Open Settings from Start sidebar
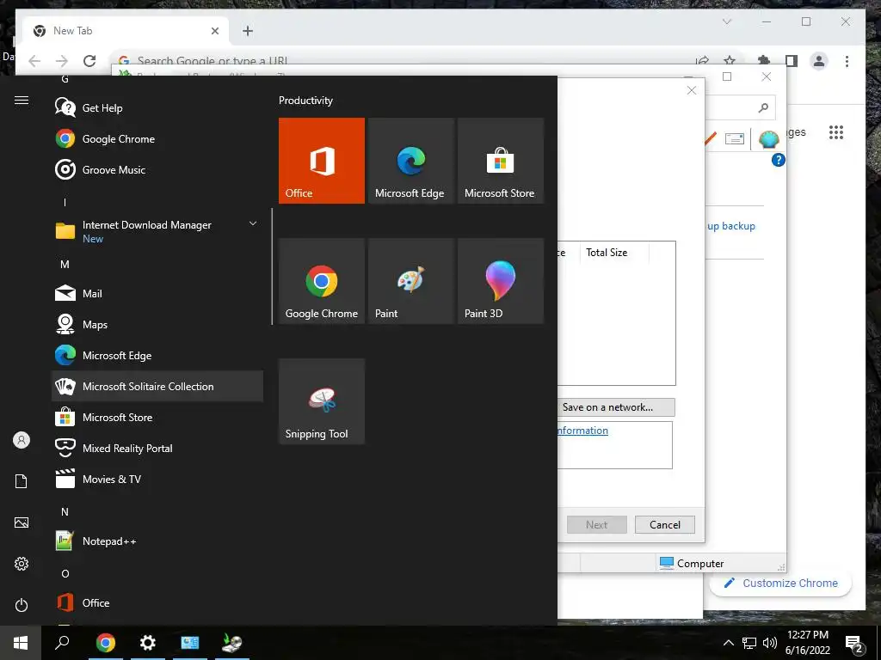Viewport: 881px width, 660px height. point(22,564)
